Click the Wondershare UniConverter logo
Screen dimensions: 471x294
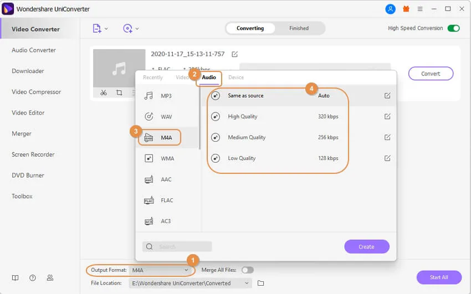coord(8,9)
